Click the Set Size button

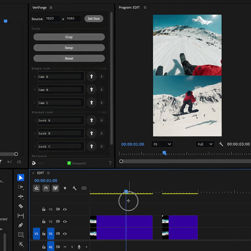point(94,19)
